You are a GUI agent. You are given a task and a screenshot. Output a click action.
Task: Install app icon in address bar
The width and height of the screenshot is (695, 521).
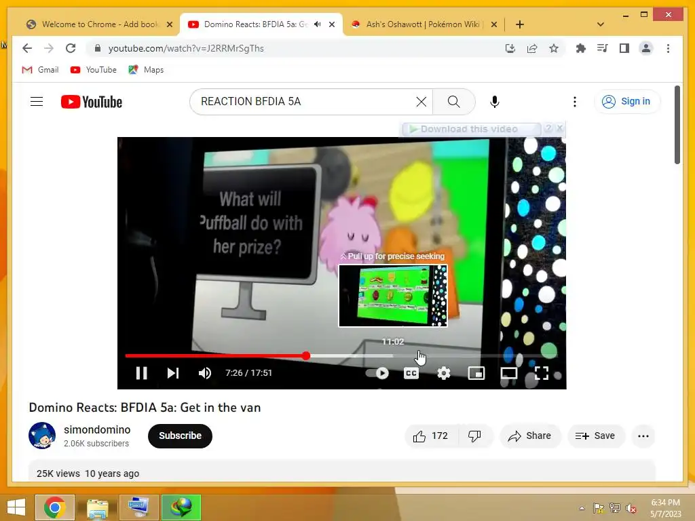(510, 48)
